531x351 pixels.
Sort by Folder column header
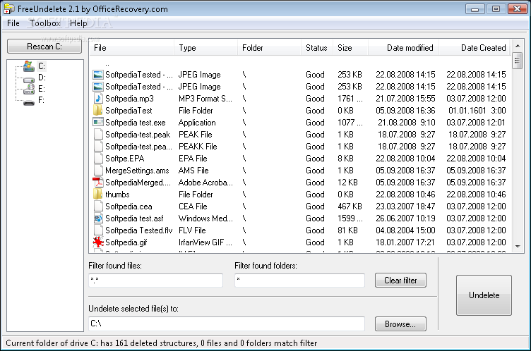(269, 48)
